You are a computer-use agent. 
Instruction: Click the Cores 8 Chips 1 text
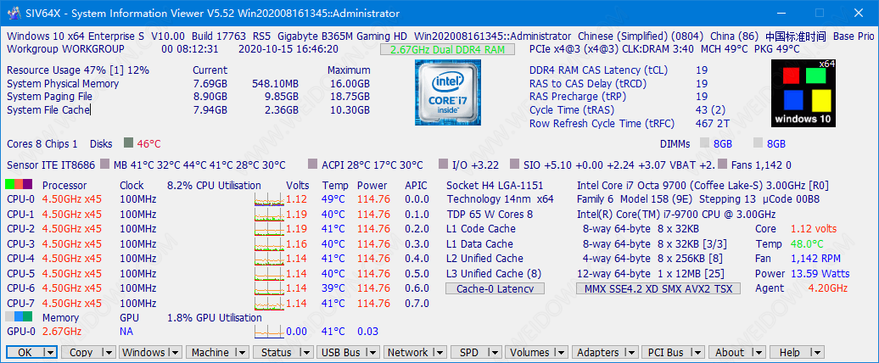click(42, 144)
